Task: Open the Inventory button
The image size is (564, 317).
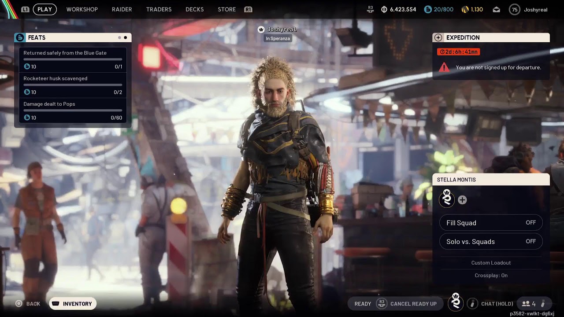Action: point(73,303)
